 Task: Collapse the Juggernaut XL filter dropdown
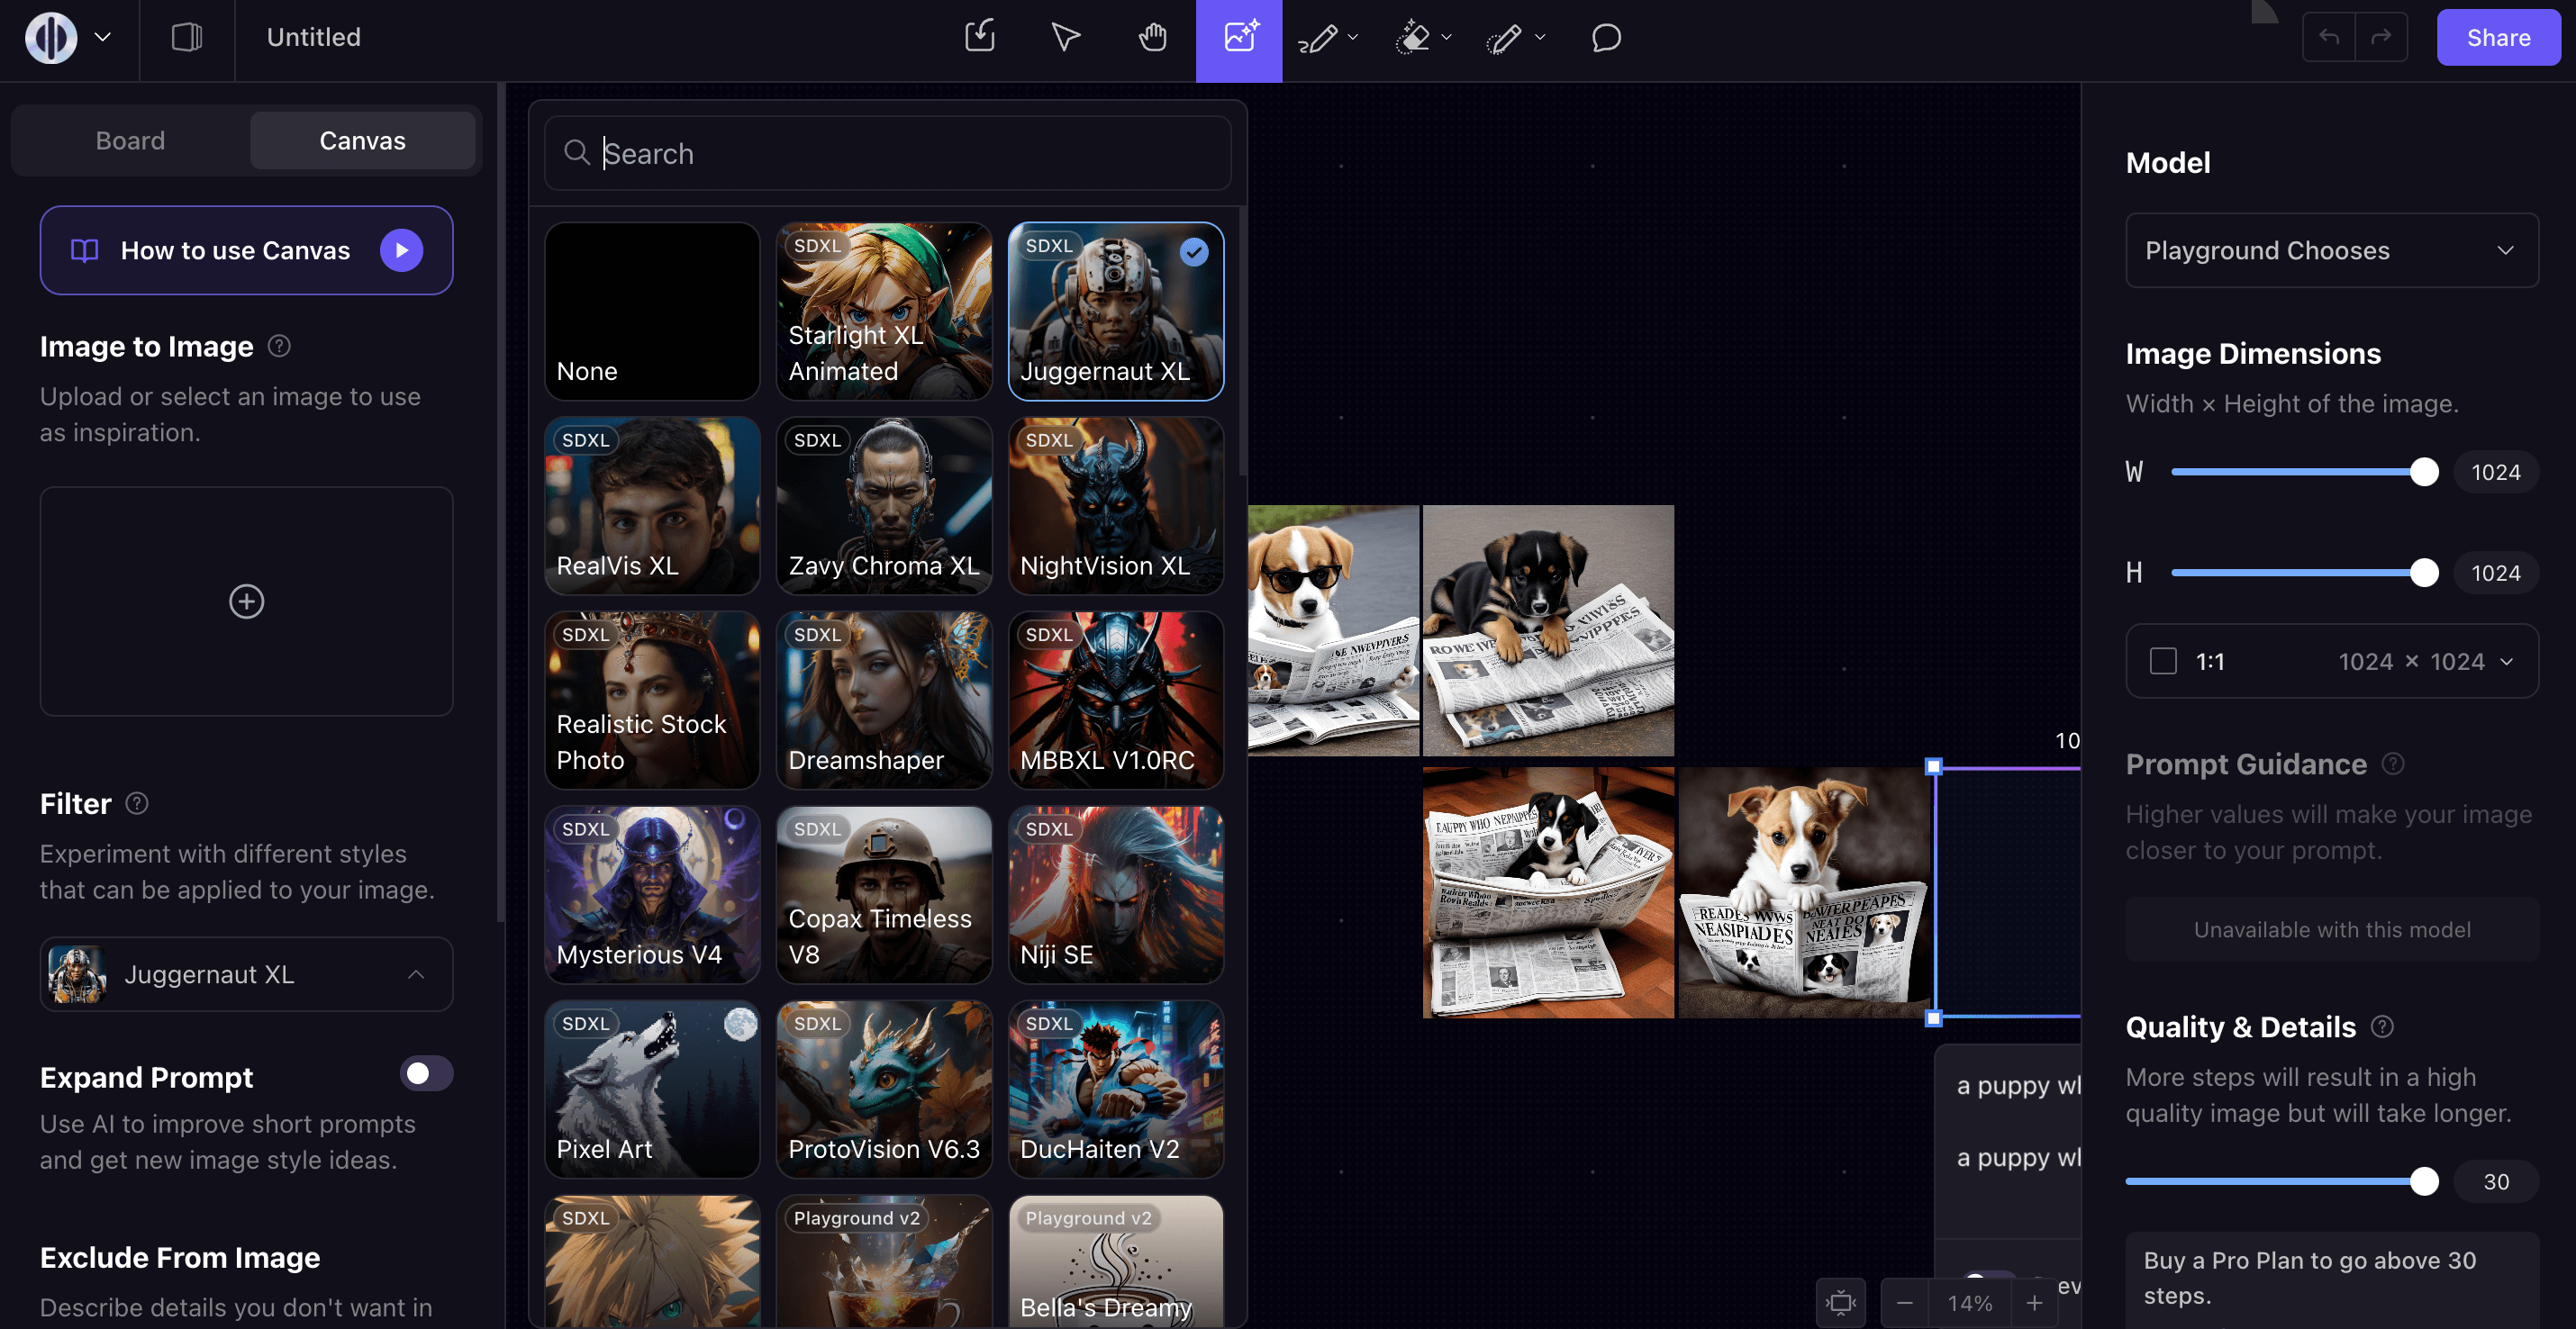[416, 974]
